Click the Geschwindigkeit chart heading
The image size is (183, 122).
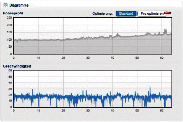(17, 66)
